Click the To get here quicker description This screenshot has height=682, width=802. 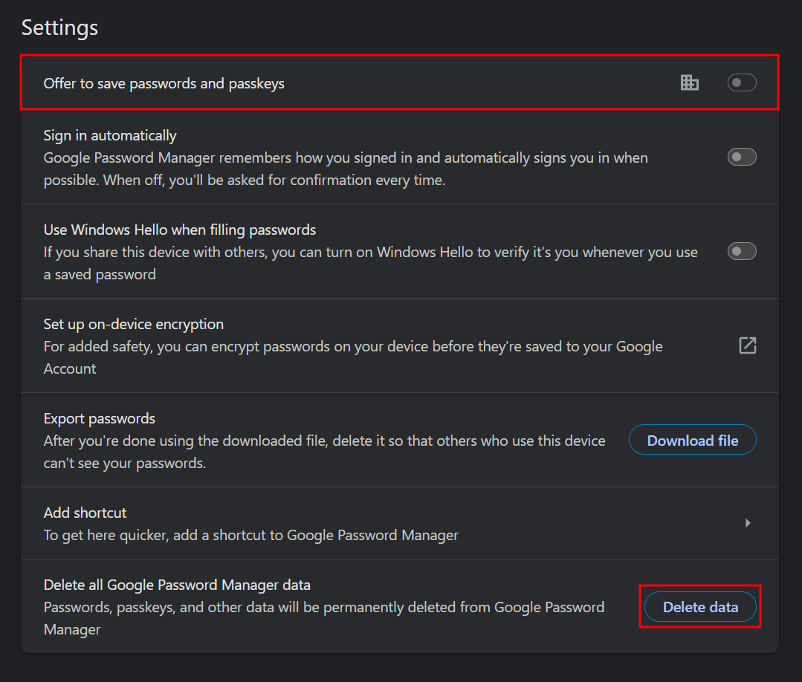pos(250,535)
